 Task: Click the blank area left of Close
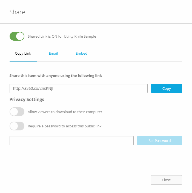(82, 180)
